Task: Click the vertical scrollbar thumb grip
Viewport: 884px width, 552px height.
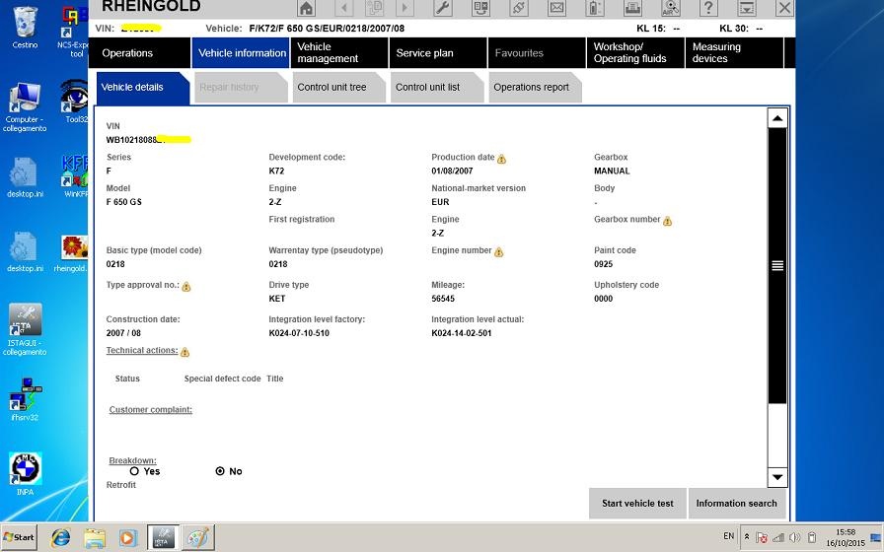Action: (x=777, y=265)
